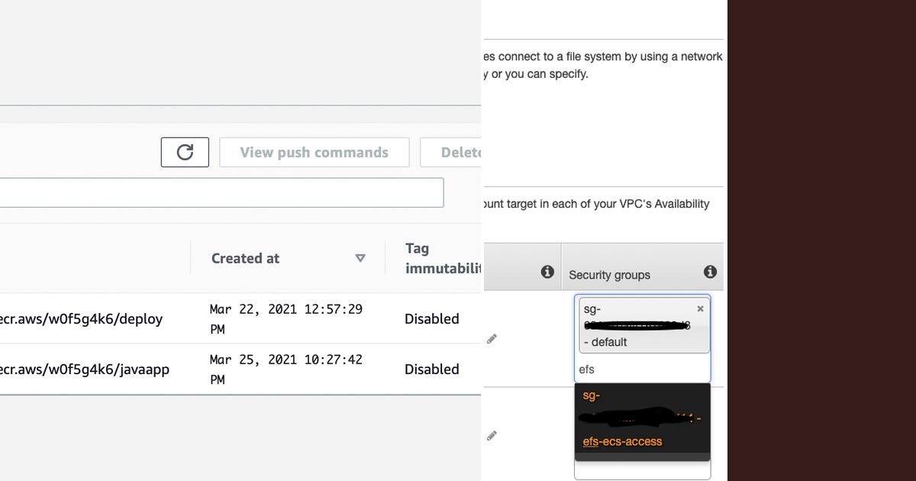Click the View push commands button
The height and width of the screenshot is (481, 916).
pos(314,152)
